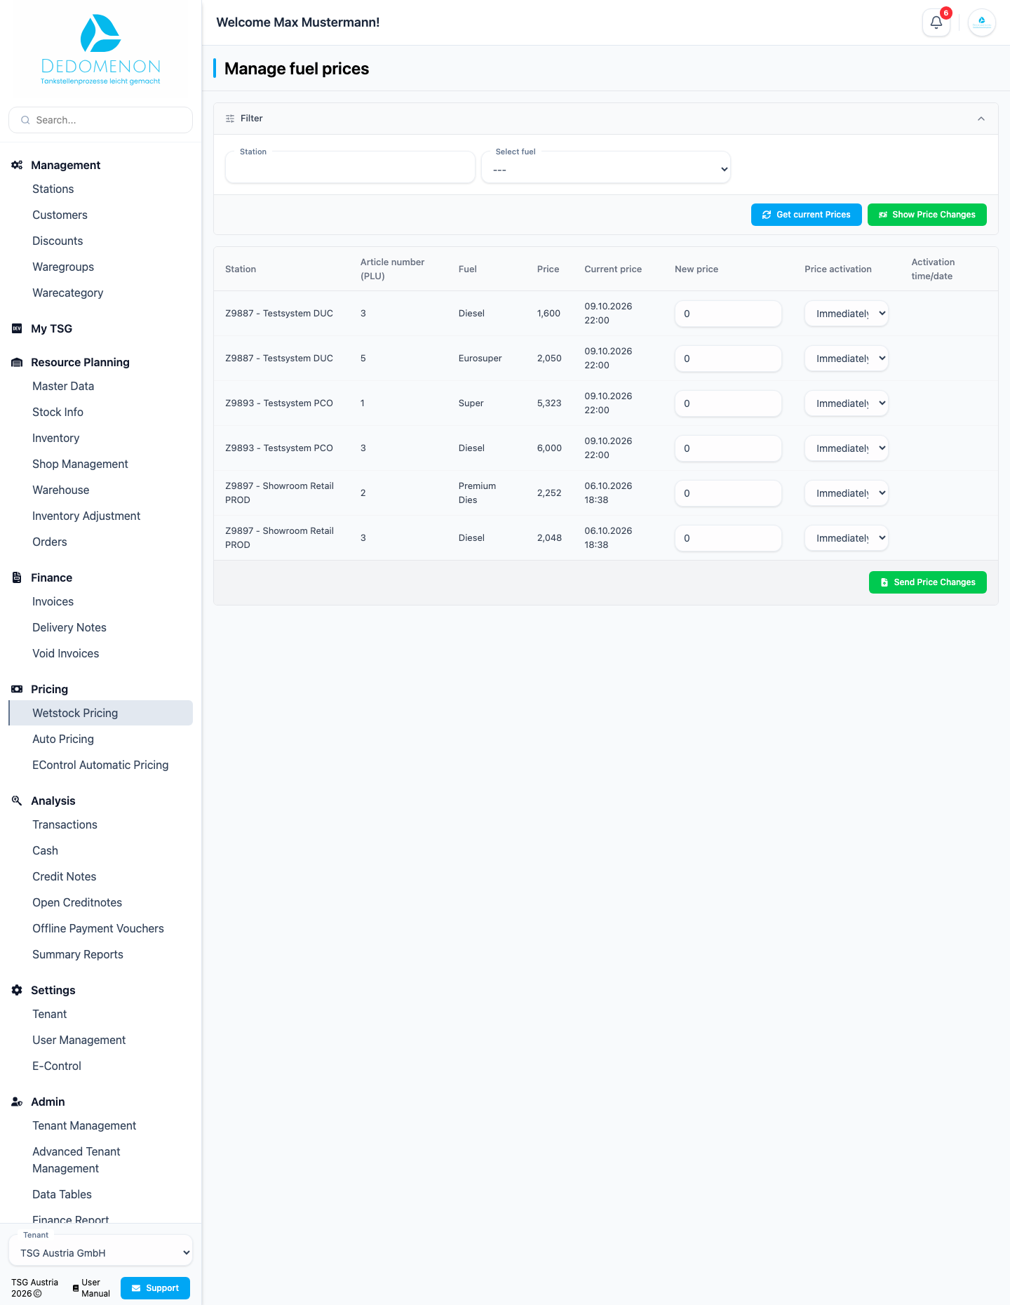The image size is (1010, 1305).
Task: Open Price activation dropdown for Z9887 Diesel row
Action: tap(847, 314)
